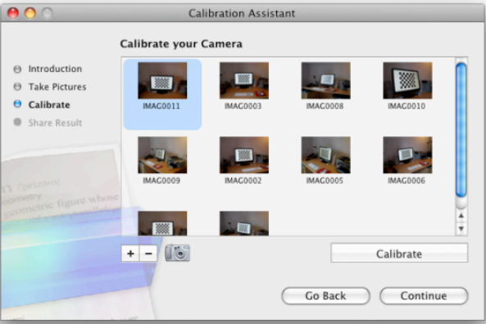Select the Share Result step

coord(48,122)
